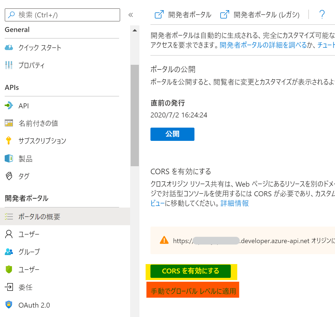Click the プロパティ sliders icon
Screen dimensions: 335x317
9,65
